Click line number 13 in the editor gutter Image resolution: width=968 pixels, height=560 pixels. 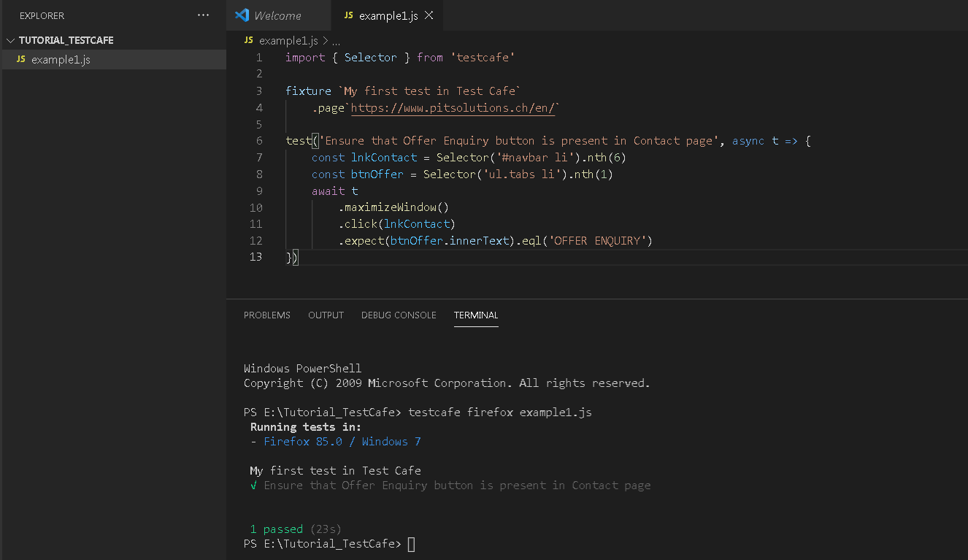pos(256,257)
